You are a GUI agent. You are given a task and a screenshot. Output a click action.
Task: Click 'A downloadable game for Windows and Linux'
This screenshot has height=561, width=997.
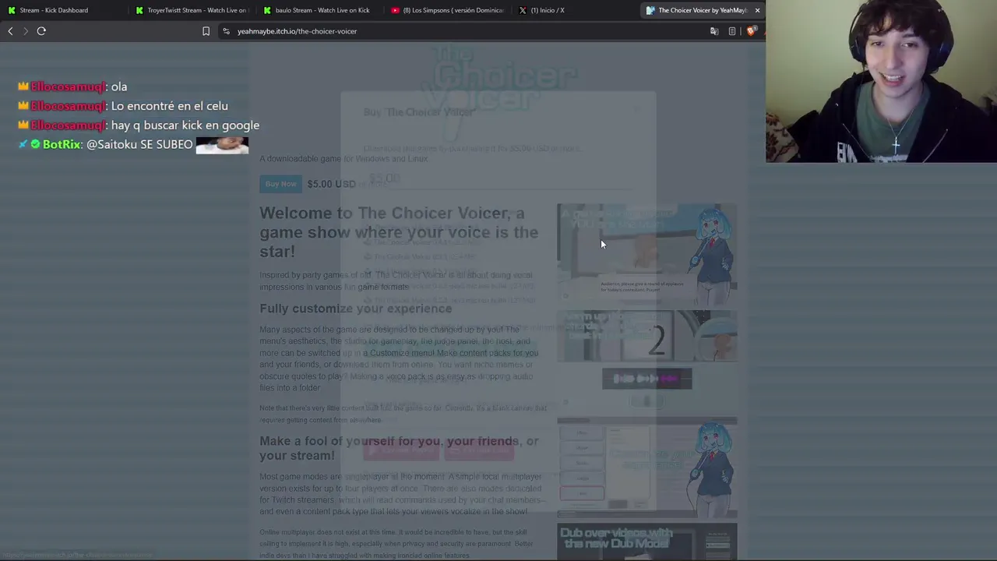pos(343,159)
